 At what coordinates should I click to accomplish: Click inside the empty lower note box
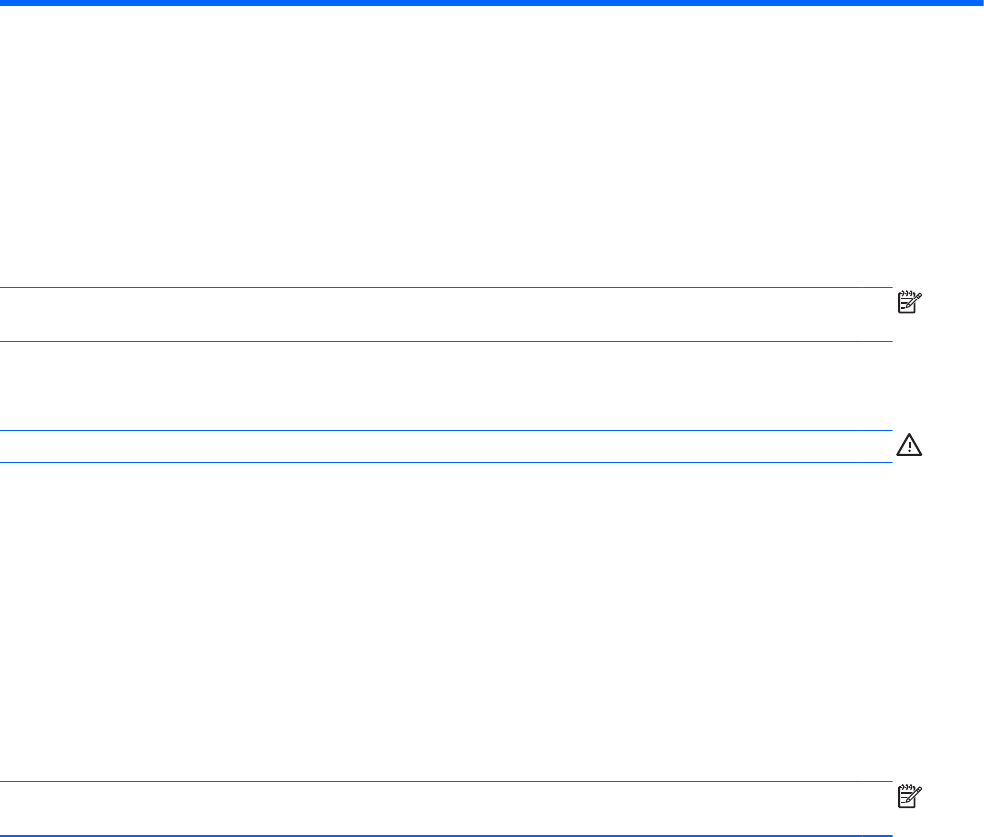click(446, 809)
